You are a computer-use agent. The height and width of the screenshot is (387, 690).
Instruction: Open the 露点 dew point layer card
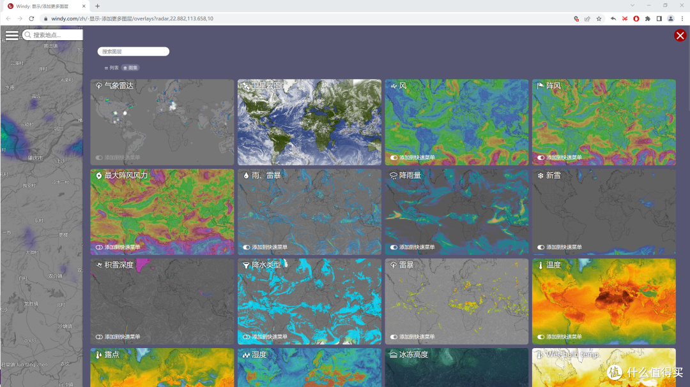pos(162,368)
